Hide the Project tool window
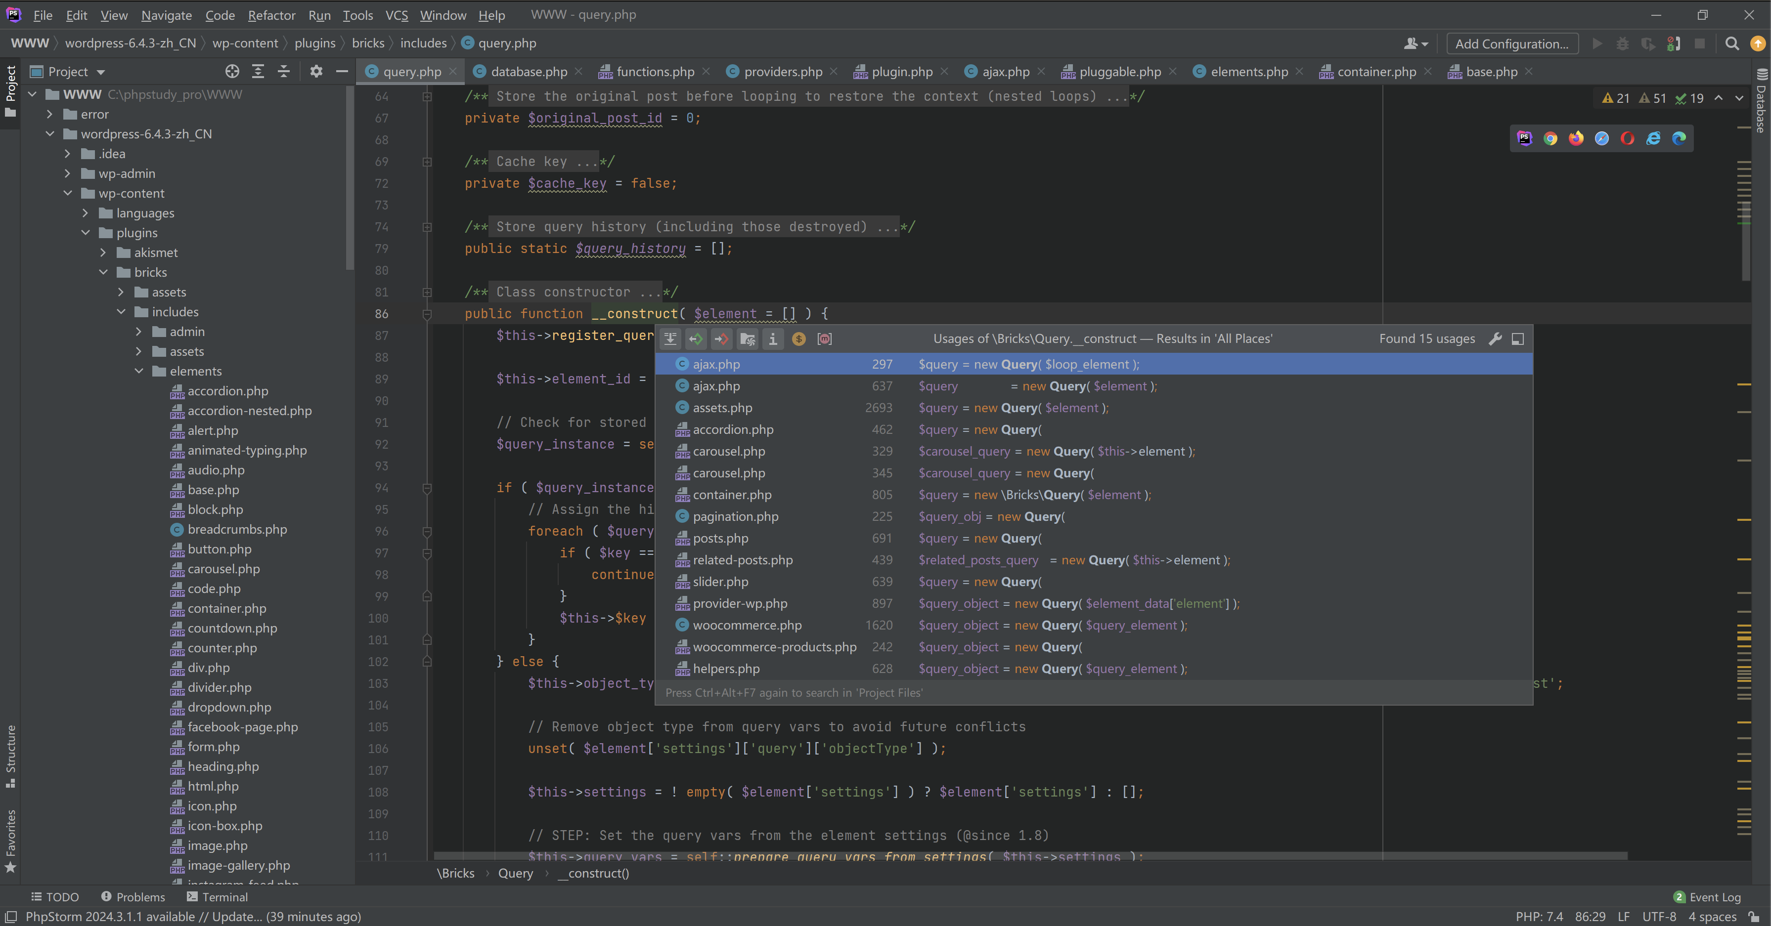1771x926 pixels. pos(342,72)
